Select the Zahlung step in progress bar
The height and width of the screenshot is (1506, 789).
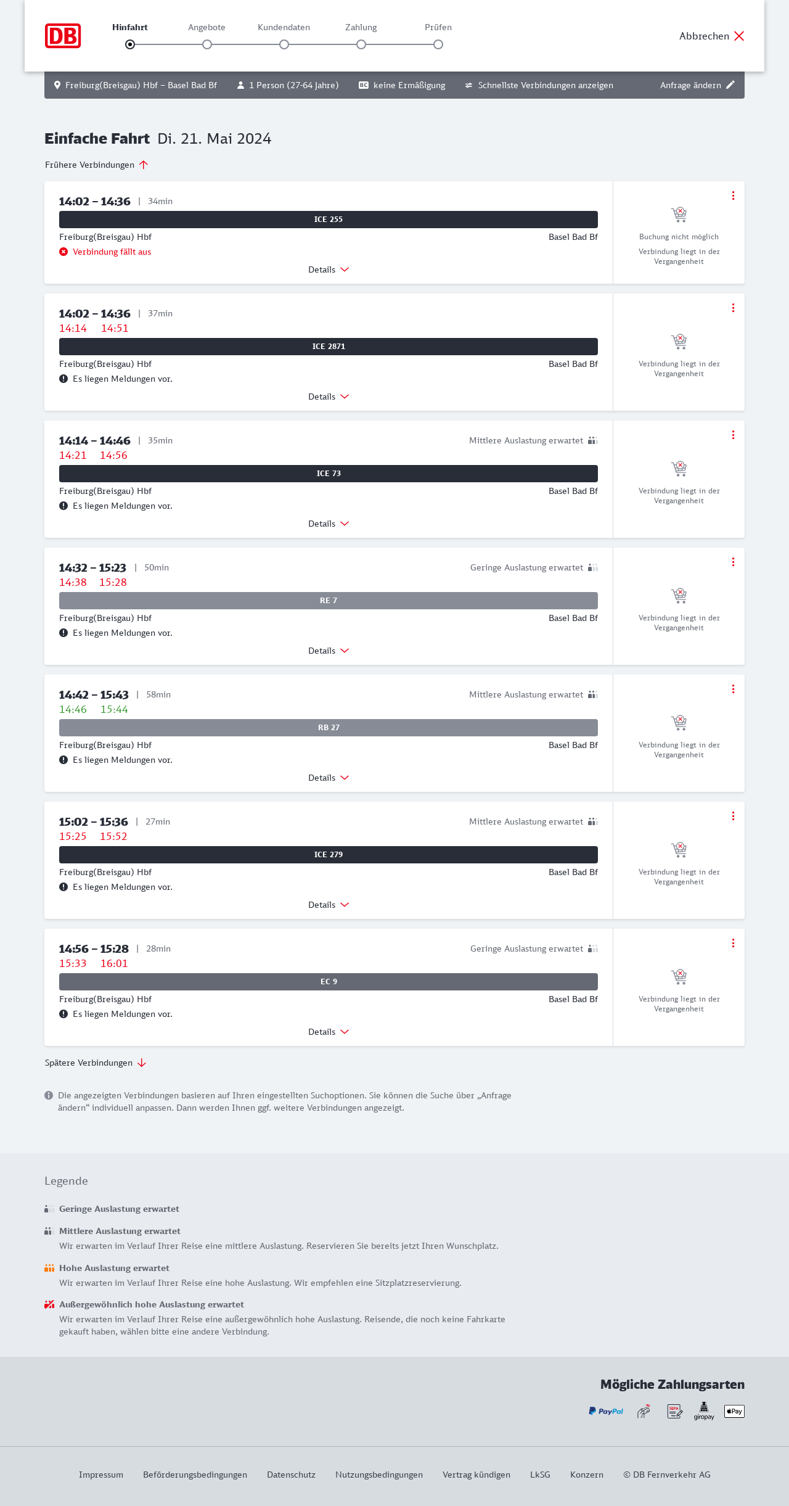click(361, 44)
